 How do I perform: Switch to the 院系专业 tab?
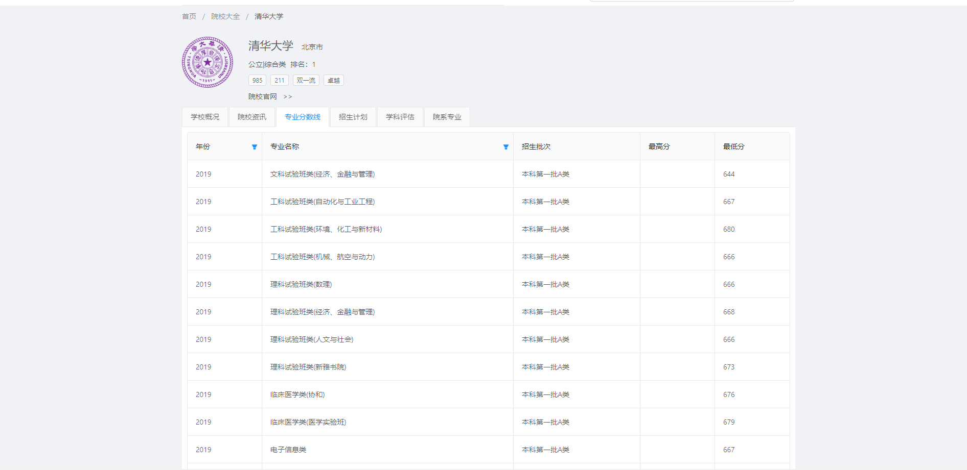tap(447, 117)
